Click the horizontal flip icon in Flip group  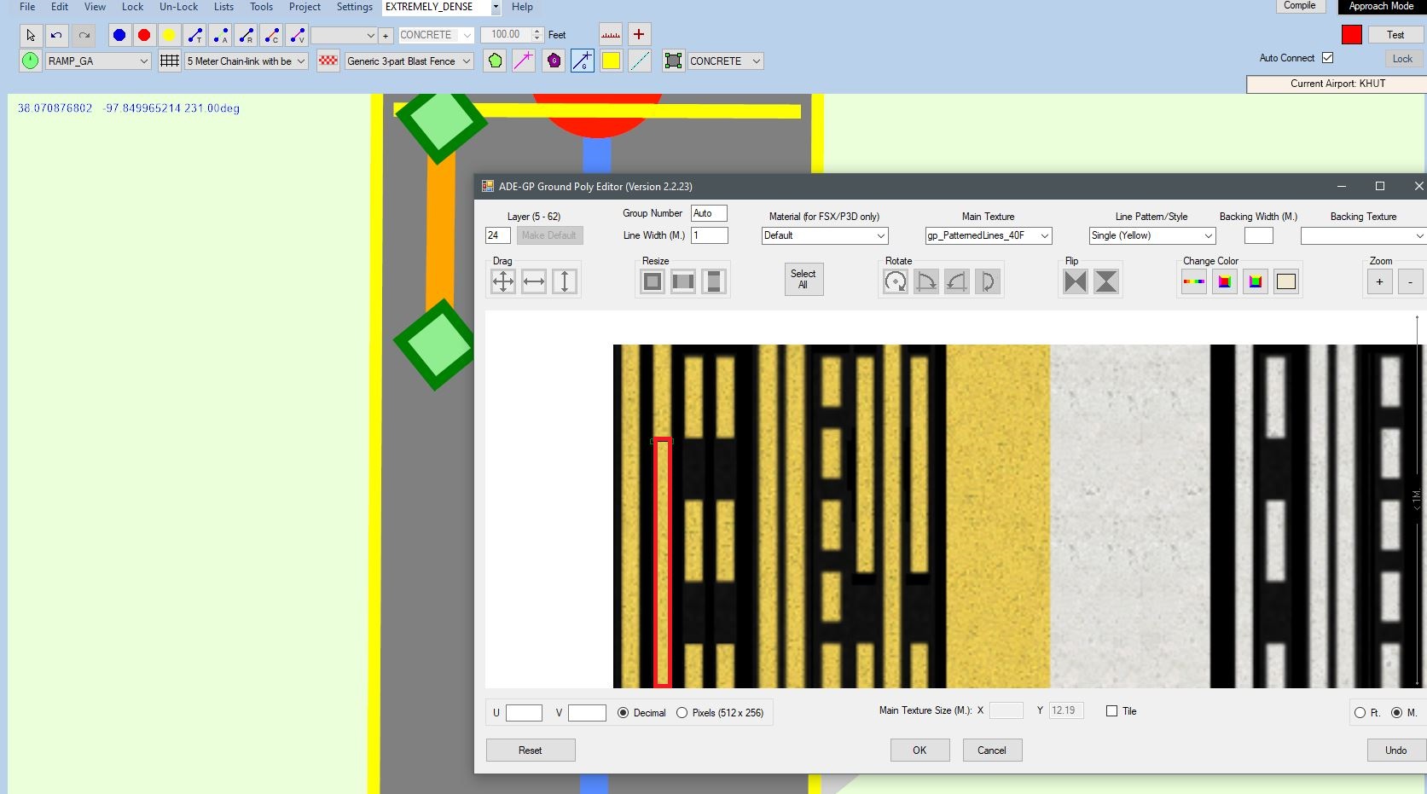[x=1075, y=281]
